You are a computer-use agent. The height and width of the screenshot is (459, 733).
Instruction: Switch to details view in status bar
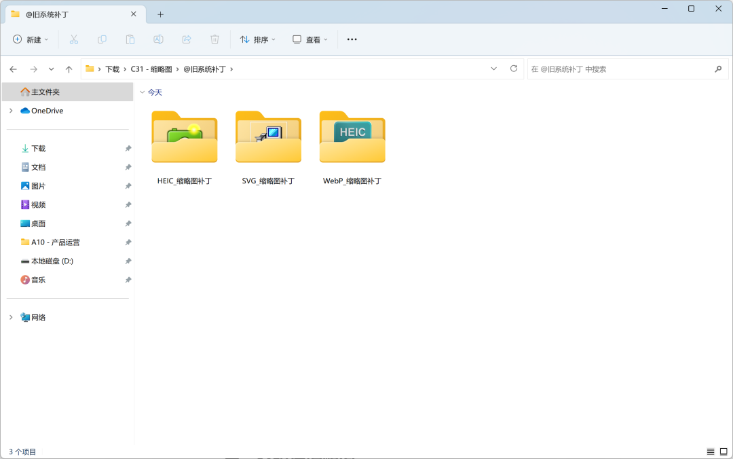(x=711, y=452)
